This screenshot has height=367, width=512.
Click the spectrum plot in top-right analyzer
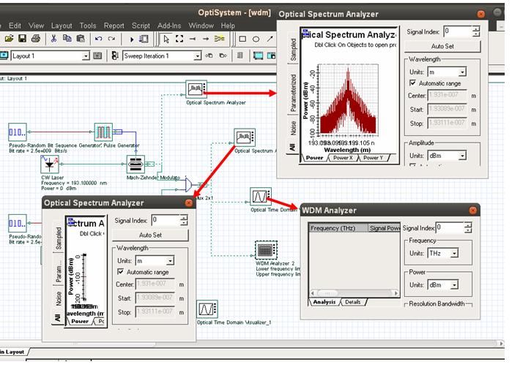[348, 99]
